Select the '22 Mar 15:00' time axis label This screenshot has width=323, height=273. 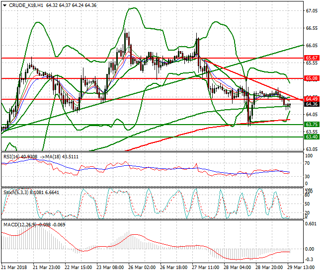point(79,268)
